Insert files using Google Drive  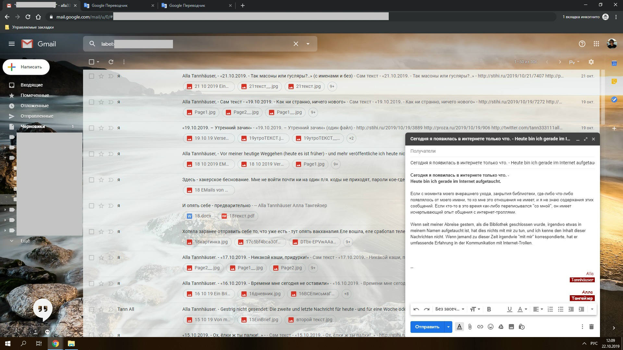pos(501,327)
